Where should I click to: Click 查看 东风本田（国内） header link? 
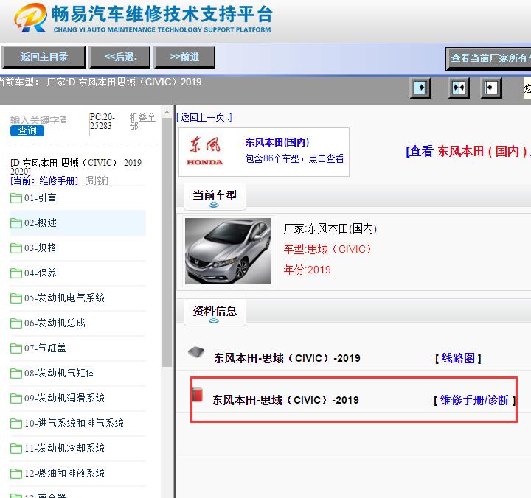point(468,151)
